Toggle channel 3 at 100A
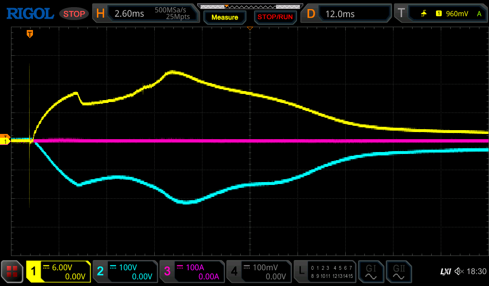The image size is (489, 286). (x=191, y=272)
